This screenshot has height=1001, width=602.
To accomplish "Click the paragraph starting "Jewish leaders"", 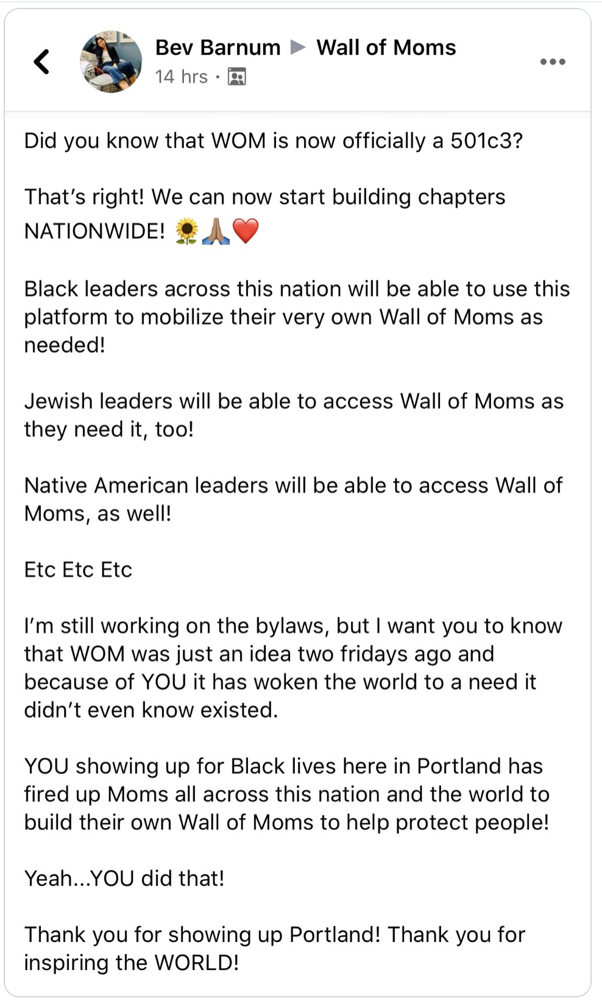I will pyautogui.click(x=294, y=415).
